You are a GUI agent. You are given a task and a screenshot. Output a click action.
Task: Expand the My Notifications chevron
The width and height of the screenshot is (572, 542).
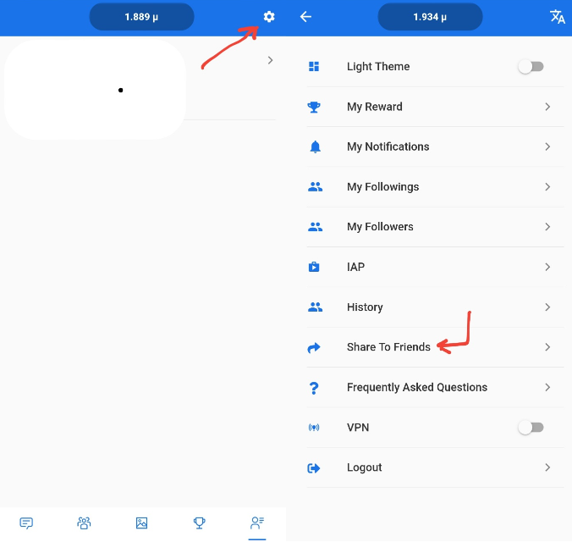pyautogui.click(x=547, y=147)
